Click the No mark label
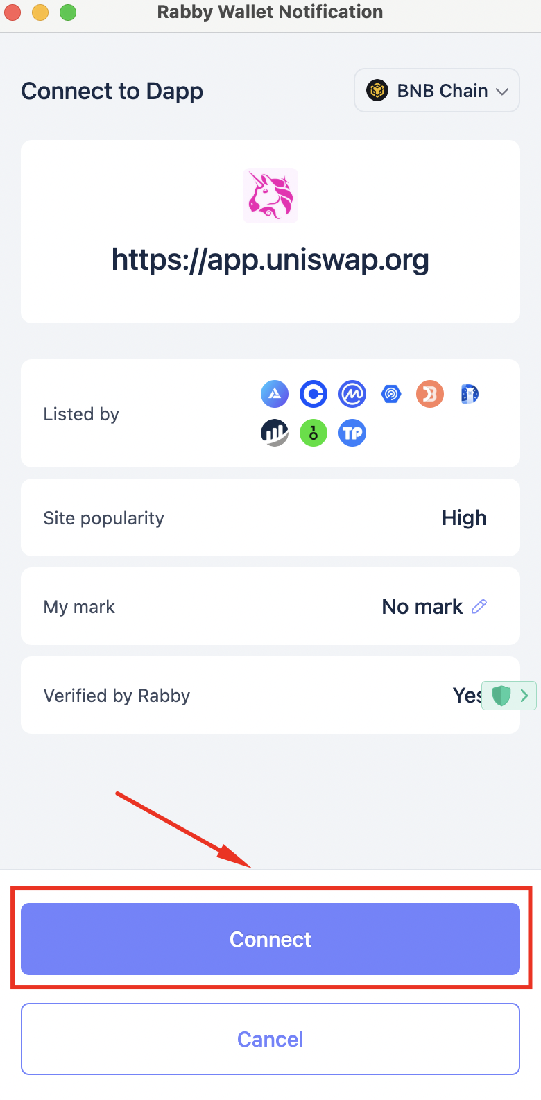This screenshot has height=1100, width=541. (422, 607)
